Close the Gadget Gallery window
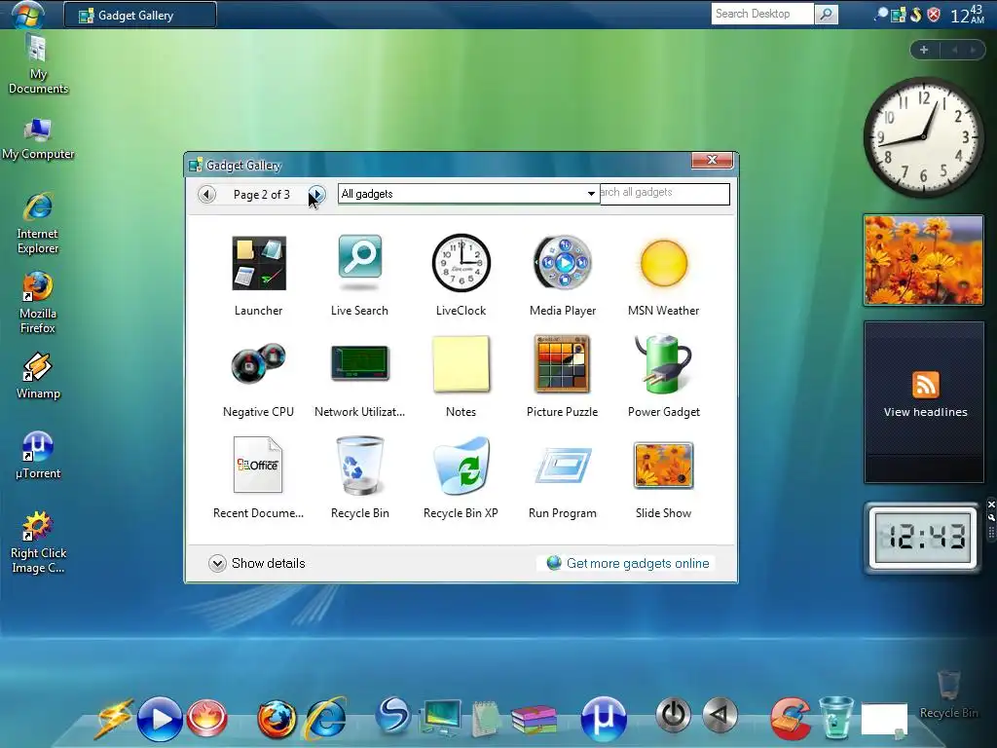Screen dimensions: 997x748 click(712, 161)
